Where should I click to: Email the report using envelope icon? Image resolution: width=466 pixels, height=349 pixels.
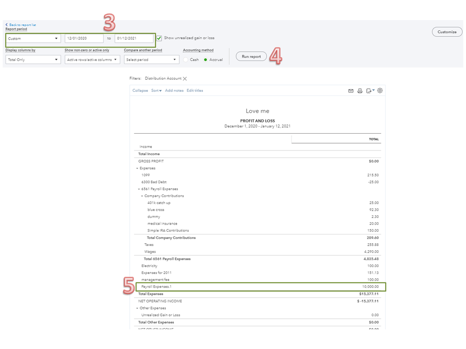click(x=351, y=91)
